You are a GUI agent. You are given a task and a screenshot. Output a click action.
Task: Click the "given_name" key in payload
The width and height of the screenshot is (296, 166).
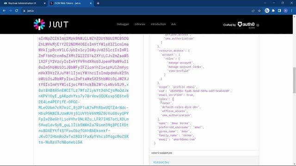(167, 131)
